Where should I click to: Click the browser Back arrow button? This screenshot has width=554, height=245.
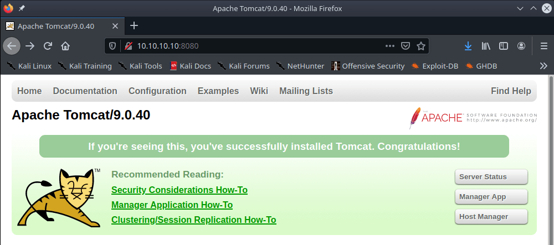coord(12,46)
